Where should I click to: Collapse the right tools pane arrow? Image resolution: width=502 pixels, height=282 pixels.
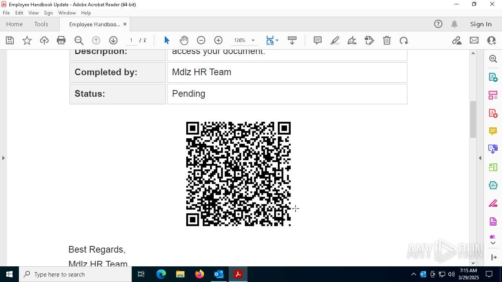tap(480, 158)
